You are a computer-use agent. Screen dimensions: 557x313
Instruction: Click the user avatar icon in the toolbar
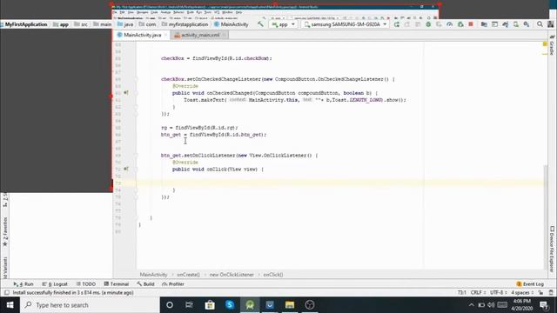click(x=550, y=24)
